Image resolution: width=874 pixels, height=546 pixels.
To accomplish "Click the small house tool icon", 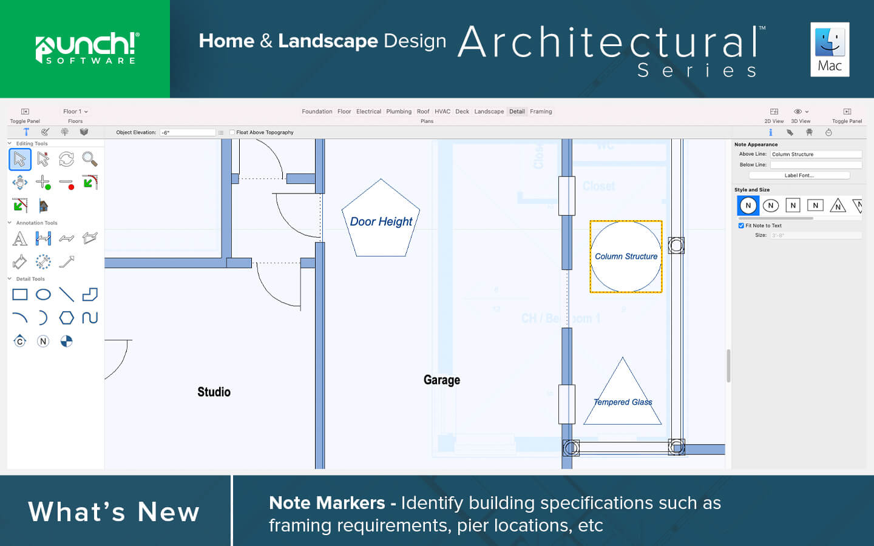I will [x=43, y=206].
